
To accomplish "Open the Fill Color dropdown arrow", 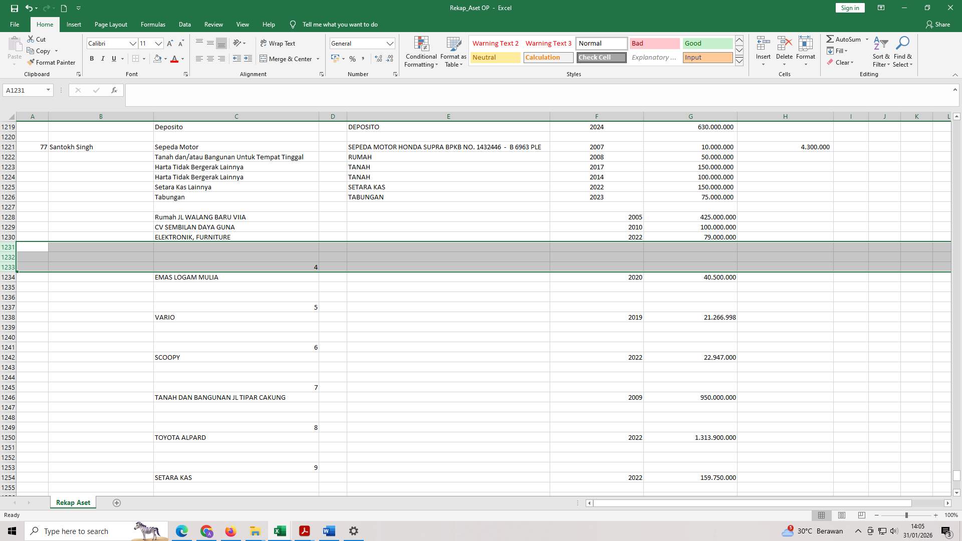I will (x=165, y=59).
